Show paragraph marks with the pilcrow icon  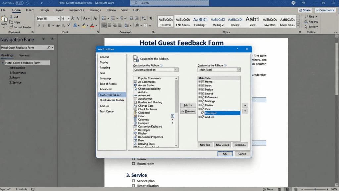click(x=151, y=18)
